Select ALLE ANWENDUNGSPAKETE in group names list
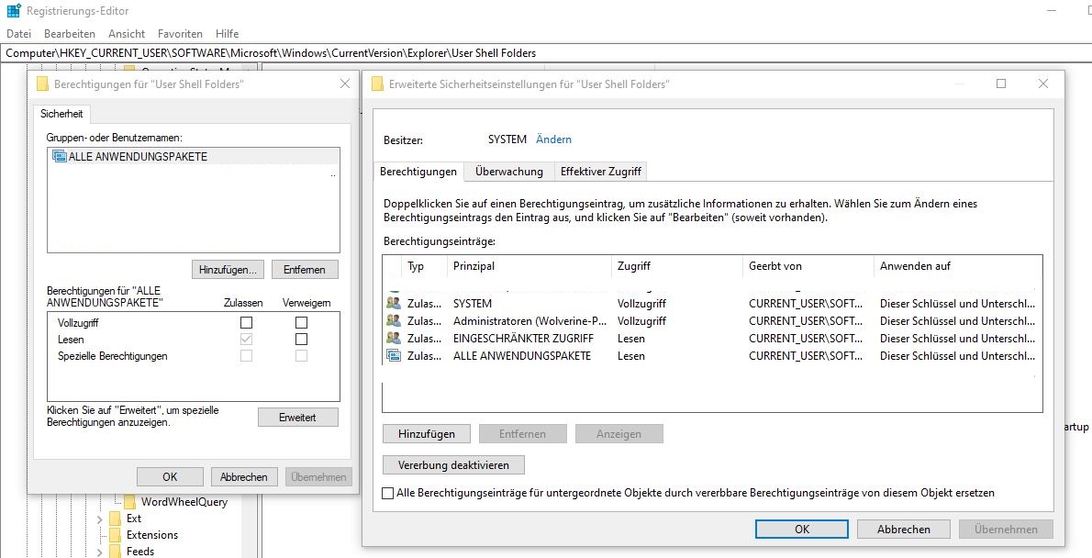This screenshot has height=558, width=1092. click(x=193, y=157)
